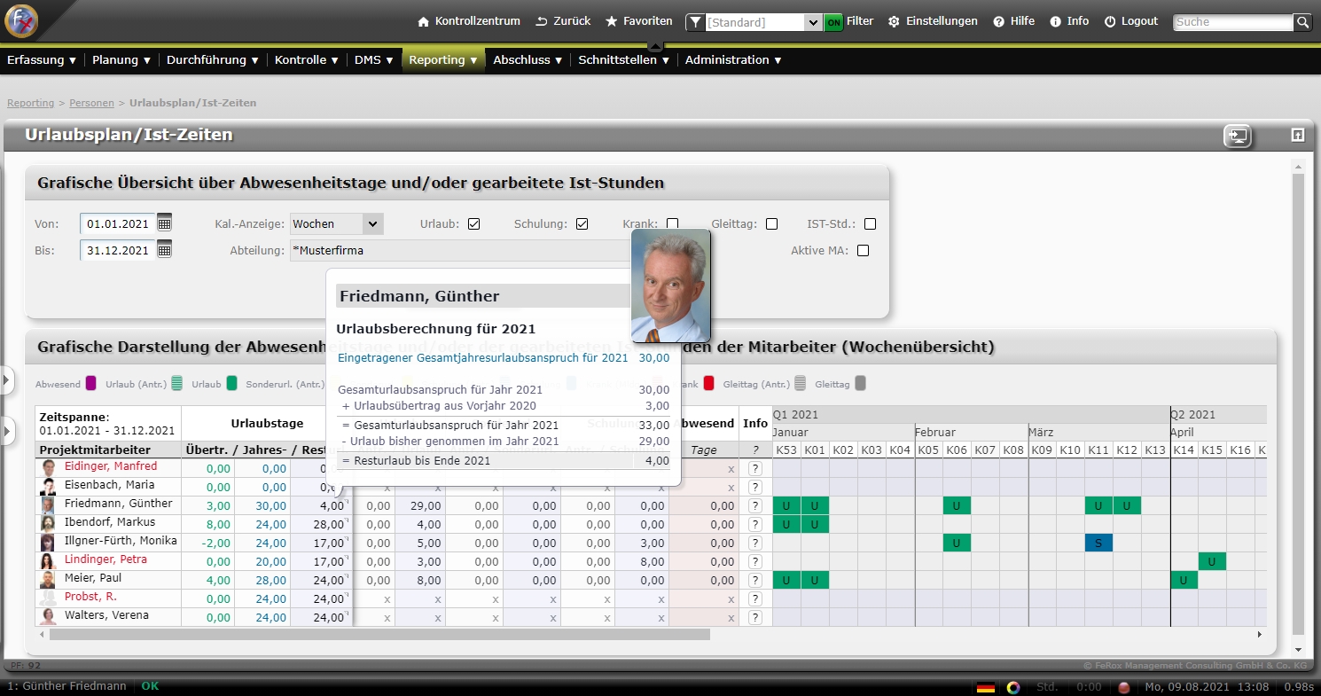This screenshot has width=1321, height=696.
Task: Click the Favoriten star icon
Action: [x=612, y=21]
